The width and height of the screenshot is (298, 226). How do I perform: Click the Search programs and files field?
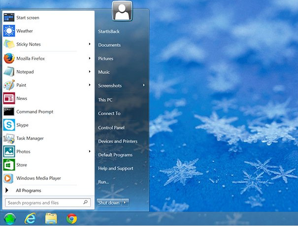tap(48, 203)
